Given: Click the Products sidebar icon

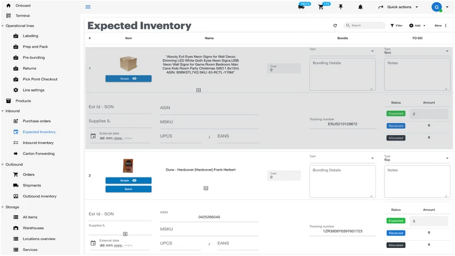Looking at the screenshot, I should pos(9,101).
